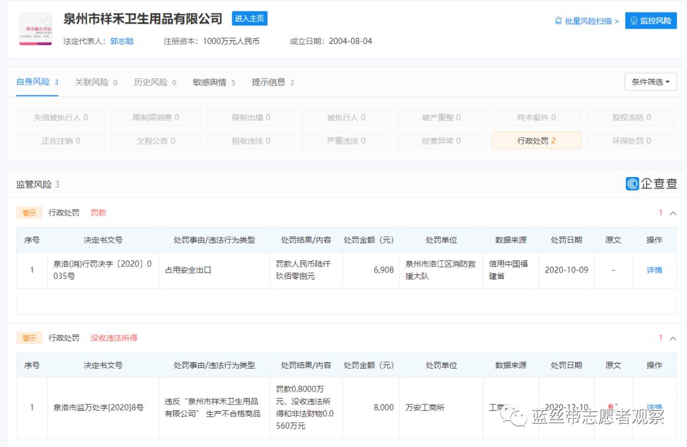Click the 警示 badge in the 罚款 section

pos(29,212)
